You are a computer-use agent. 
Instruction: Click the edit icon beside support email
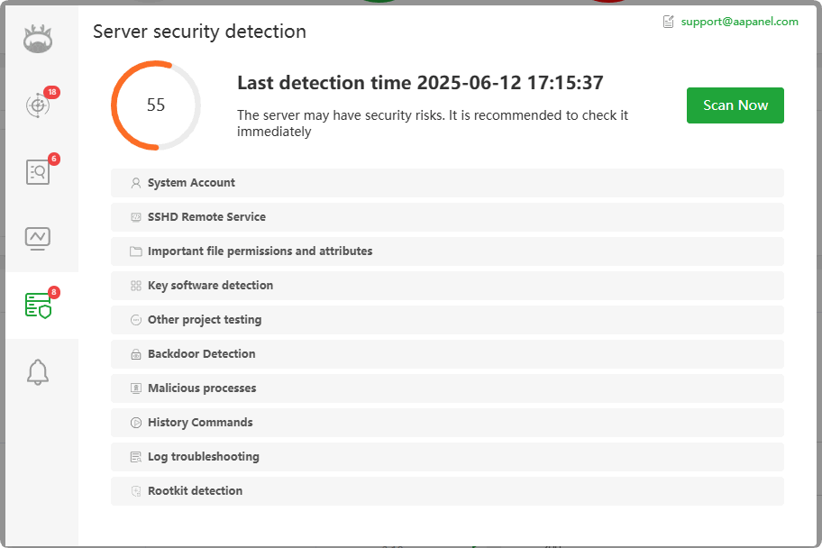click(x=669, y=22)
